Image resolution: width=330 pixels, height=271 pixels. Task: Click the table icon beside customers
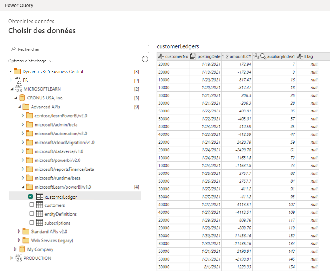click(39, 205)
